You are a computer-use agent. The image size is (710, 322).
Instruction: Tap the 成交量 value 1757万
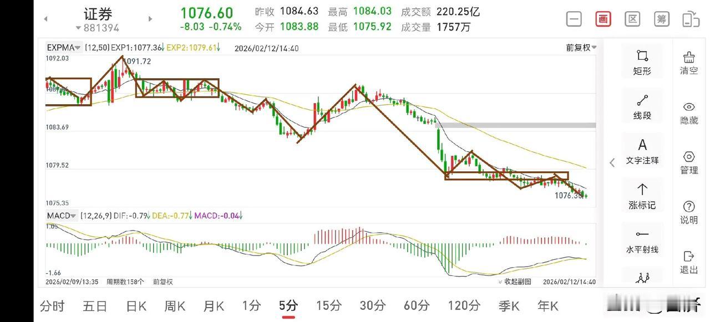454,27
